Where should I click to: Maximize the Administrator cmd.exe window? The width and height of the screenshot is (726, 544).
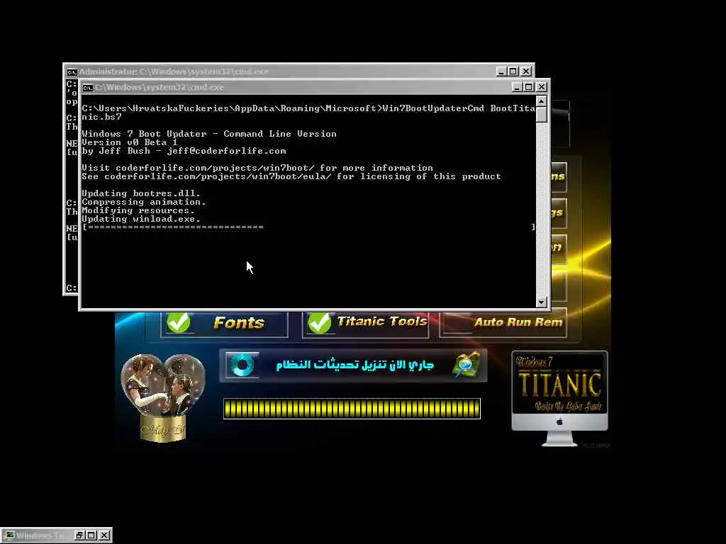tap(513, 72)
